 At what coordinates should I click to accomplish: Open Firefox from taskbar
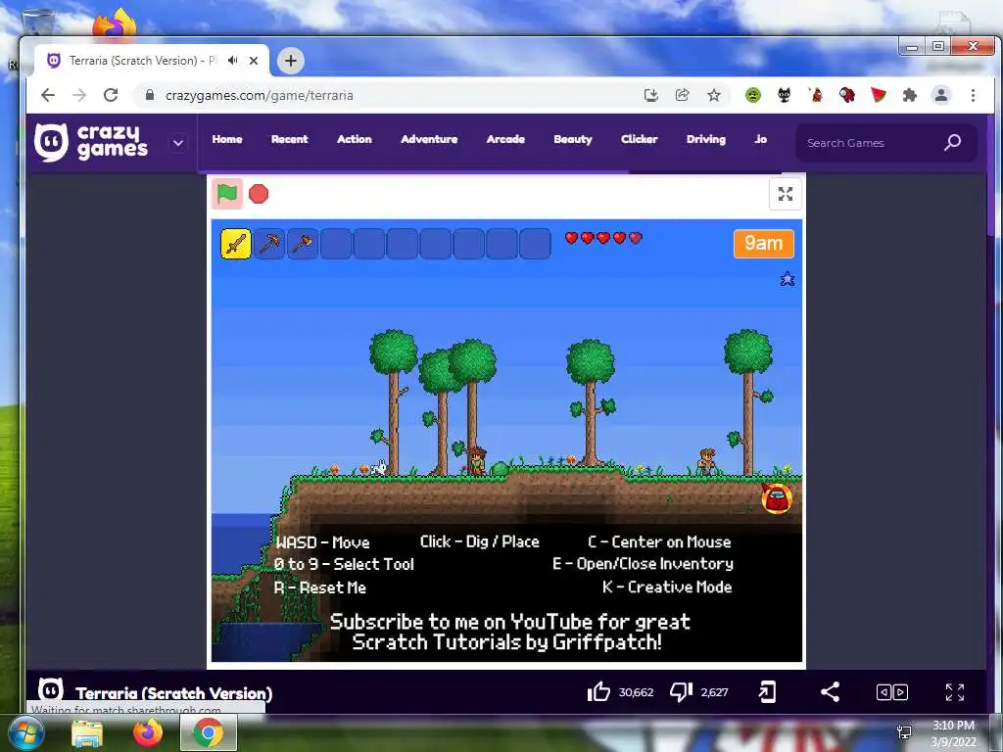[148, 733]
